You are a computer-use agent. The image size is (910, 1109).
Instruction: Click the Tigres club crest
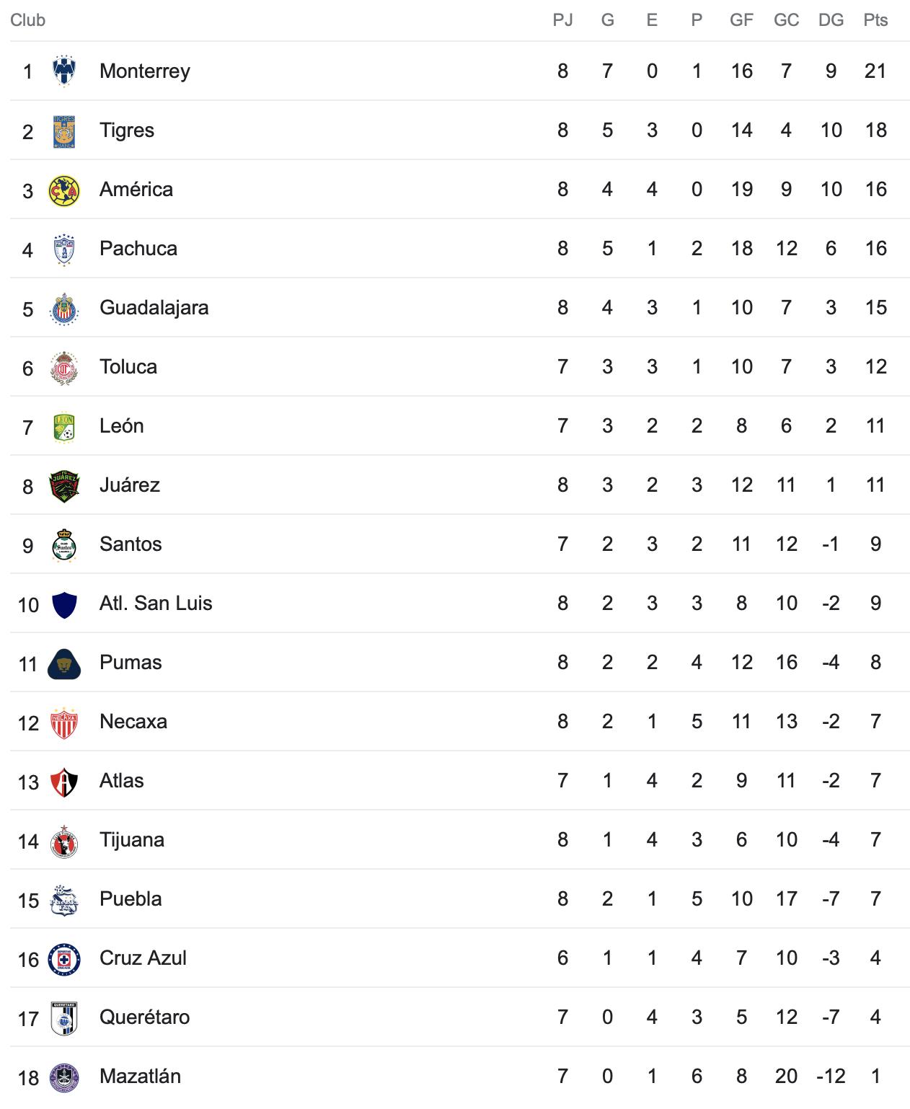tap(63, 131)
